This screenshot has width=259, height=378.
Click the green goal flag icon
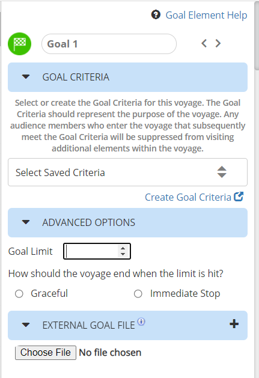20,44
